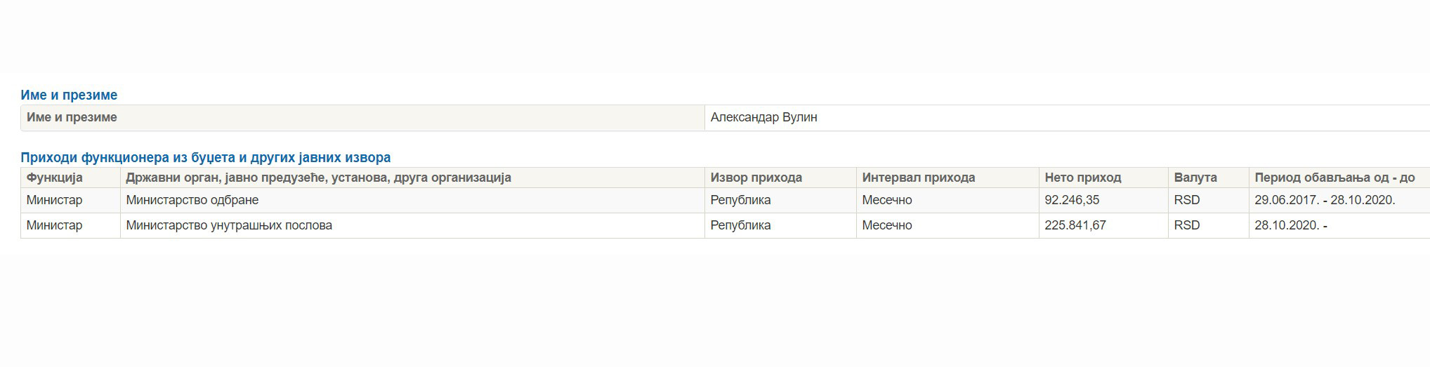Click the name value "Александар Вулин"
This screenshot has height=367, width=1430.
763,117
